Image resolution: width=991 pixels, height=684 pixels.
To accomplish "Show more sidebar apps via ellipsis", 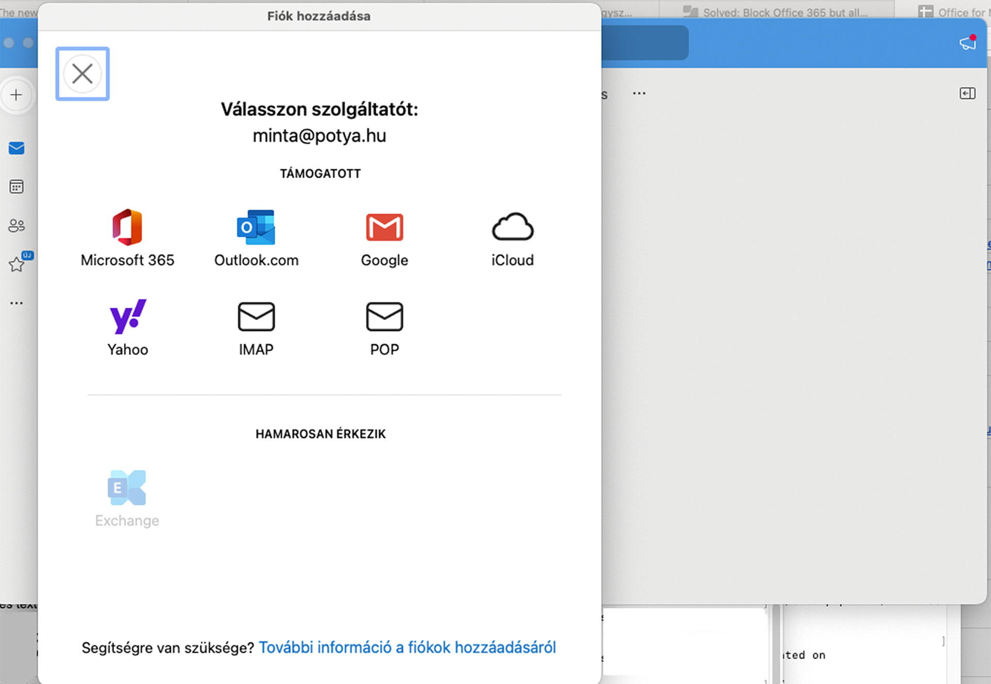I will 17,303.
